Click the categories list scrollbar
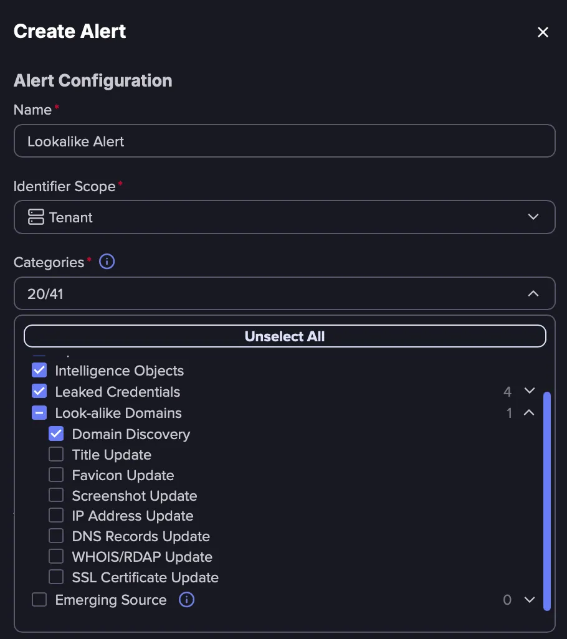 (547, 501)
